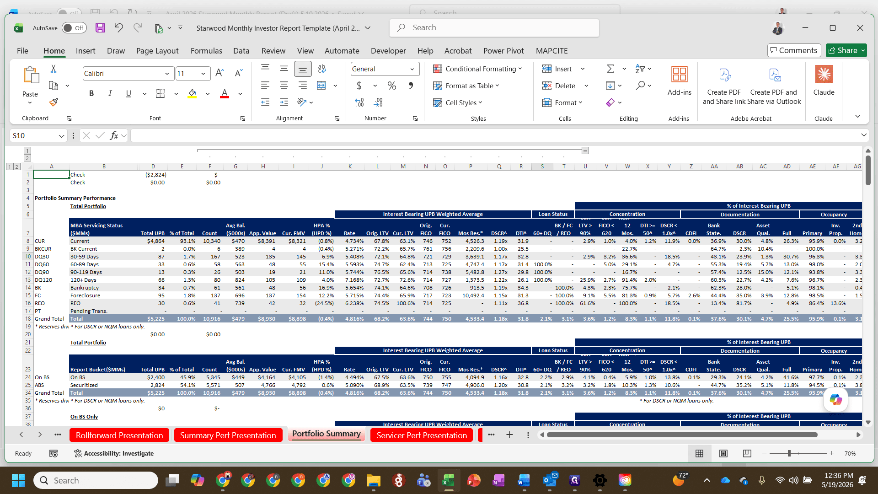Image resolution: width=878 pixels, height=494 pixels.
Task: Select the Format Painter brush icon
Action: (x=54, y=102)
